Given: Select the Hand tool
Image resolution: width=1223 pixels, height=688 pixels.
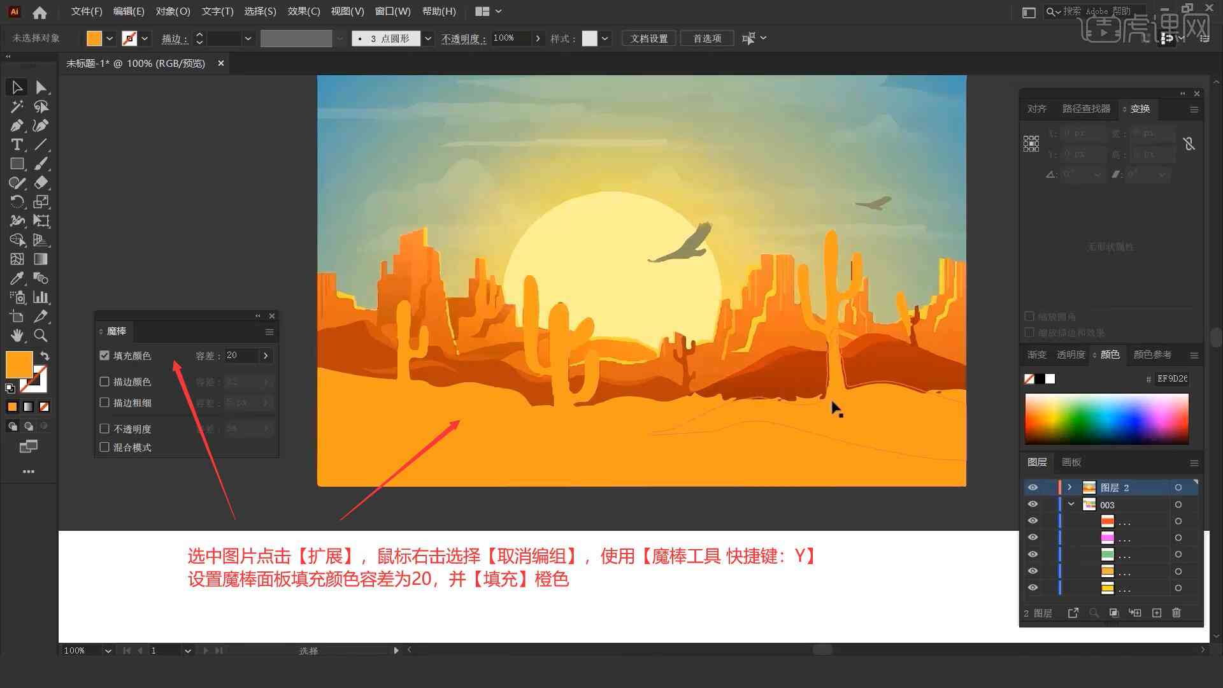Looking at the screenshot, I should [15, 335].
